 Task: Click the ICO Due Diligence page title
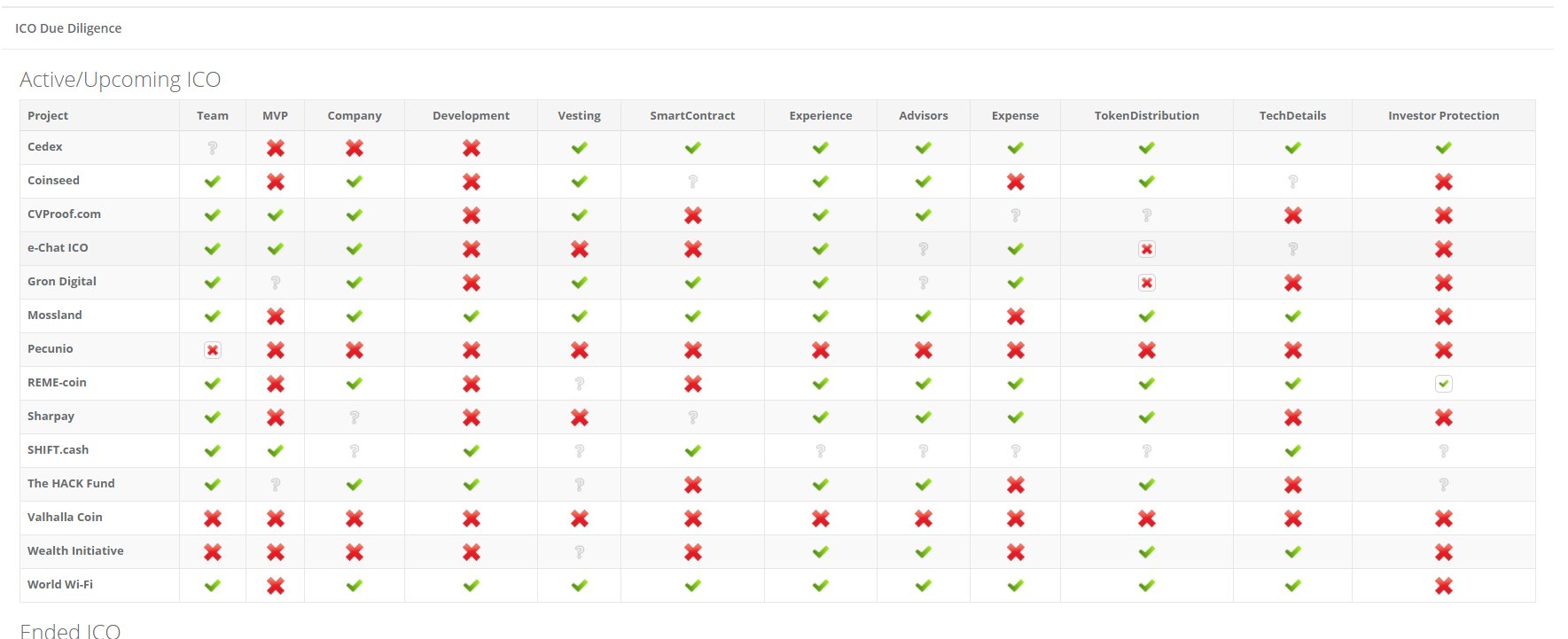[x=68, y=28]
